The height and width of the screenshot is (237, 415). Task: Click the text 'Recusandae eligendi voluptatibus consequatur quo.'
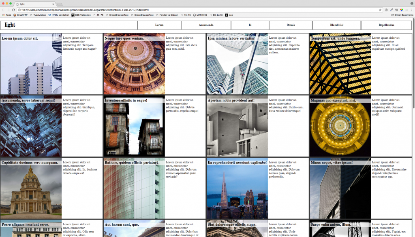(x=389, y=173)
